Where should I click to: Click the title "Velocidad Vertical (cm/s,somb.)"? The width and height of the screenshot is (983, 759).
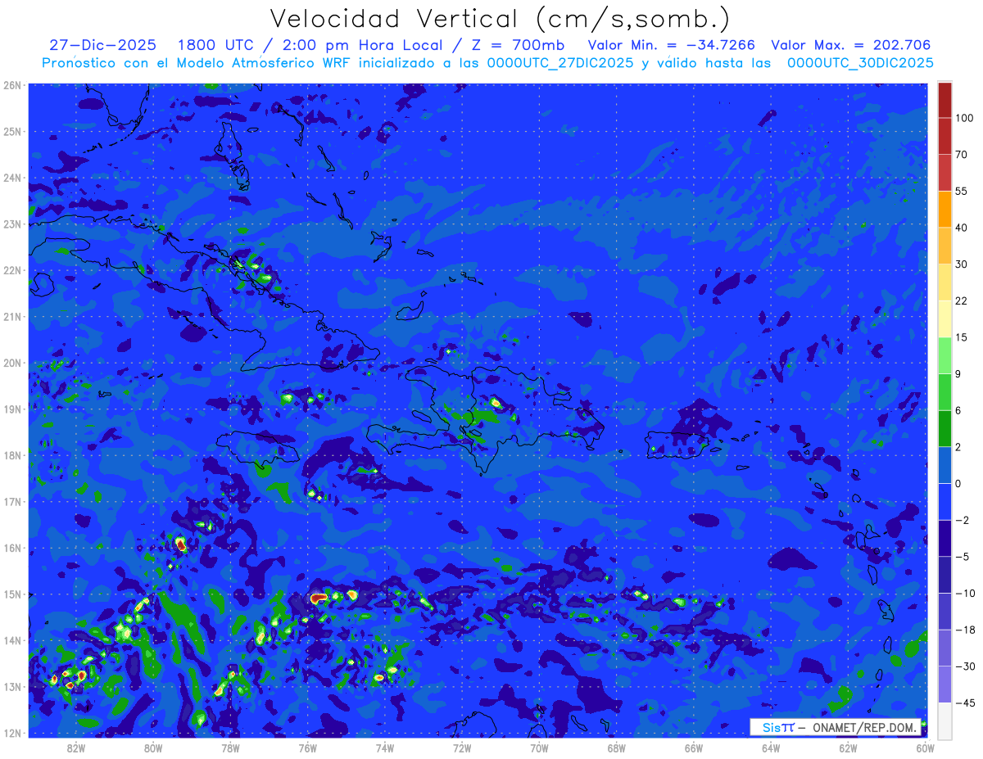pos(499,19)
